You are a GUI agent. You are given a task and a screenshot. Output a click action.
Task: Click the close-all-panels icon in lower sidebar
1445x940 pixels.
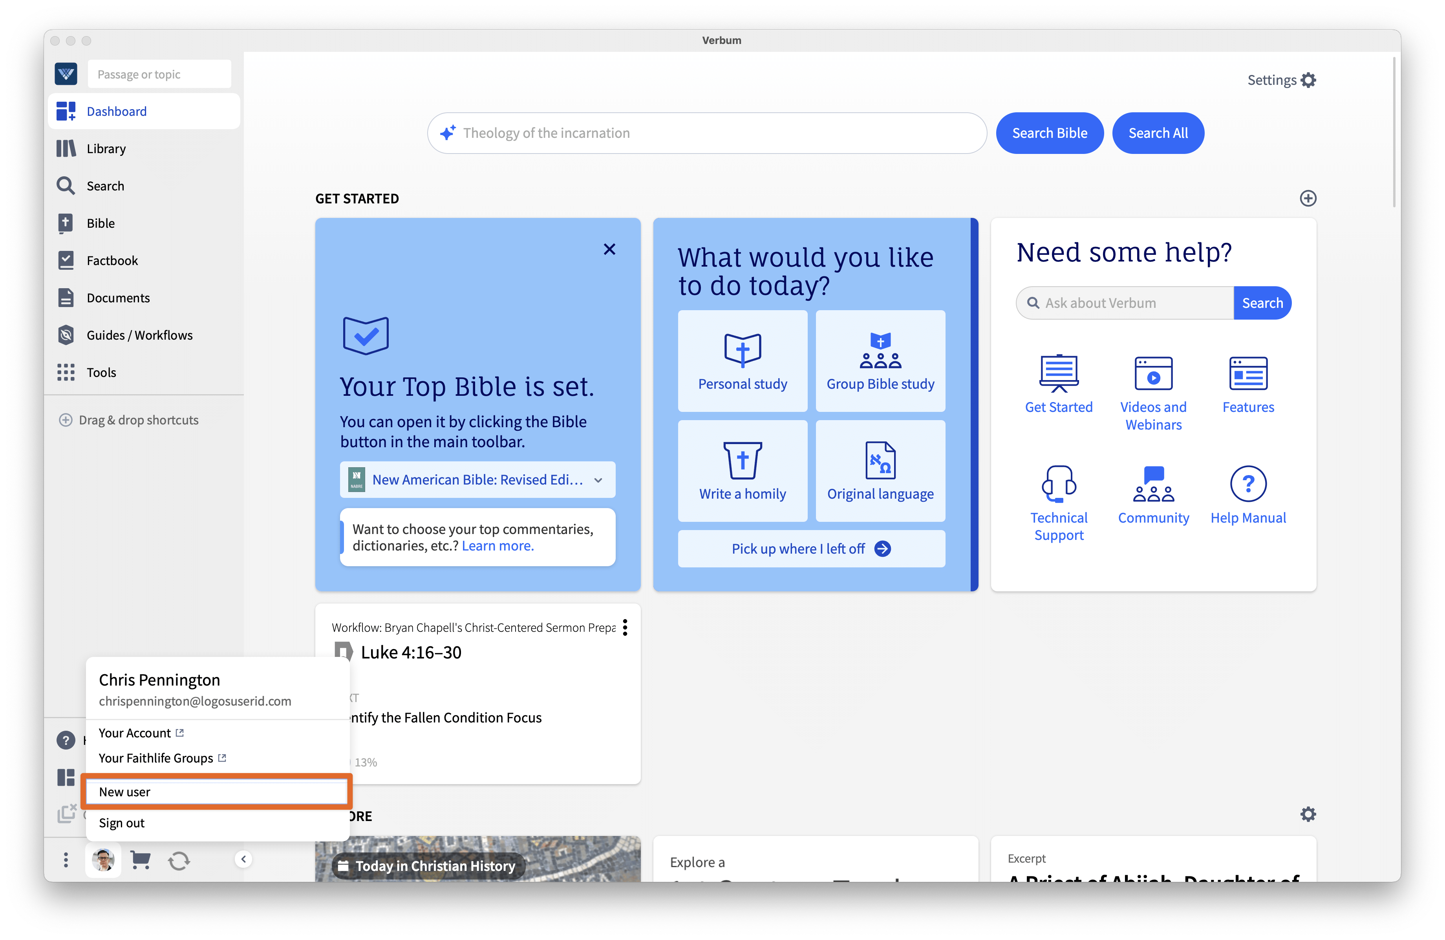click(x=66, y=814)
